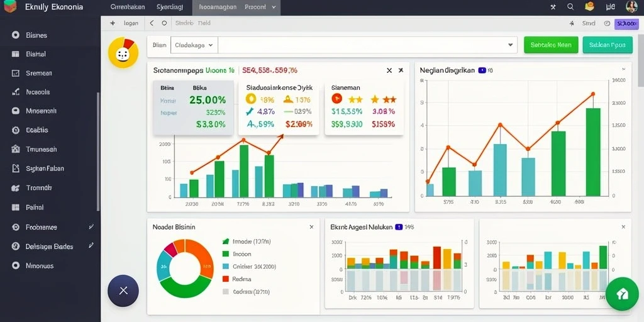The height and width of the screenshot is (322, 644).
Task: Click the back chevron in the sub toolbar
Action: click(152, 23)
